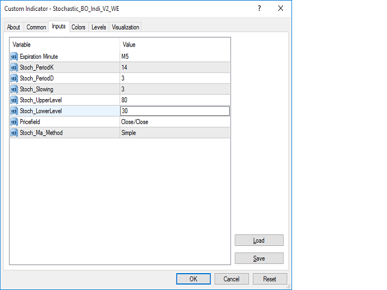Save the current input values
Image resolution: width=387 pixels, height=290 pixels.
[x=259, y=258]
